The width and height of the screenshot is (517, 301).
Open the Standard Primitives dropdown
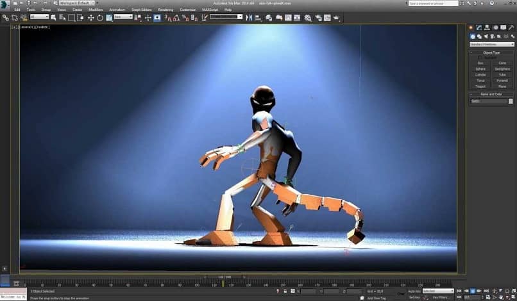click(x=491, y=44)
